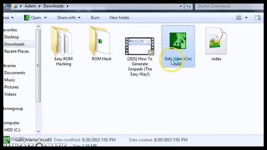Viewport: 267px width, 150px height.
Task: Change the view with the view icon
Action: click(239, 17)
